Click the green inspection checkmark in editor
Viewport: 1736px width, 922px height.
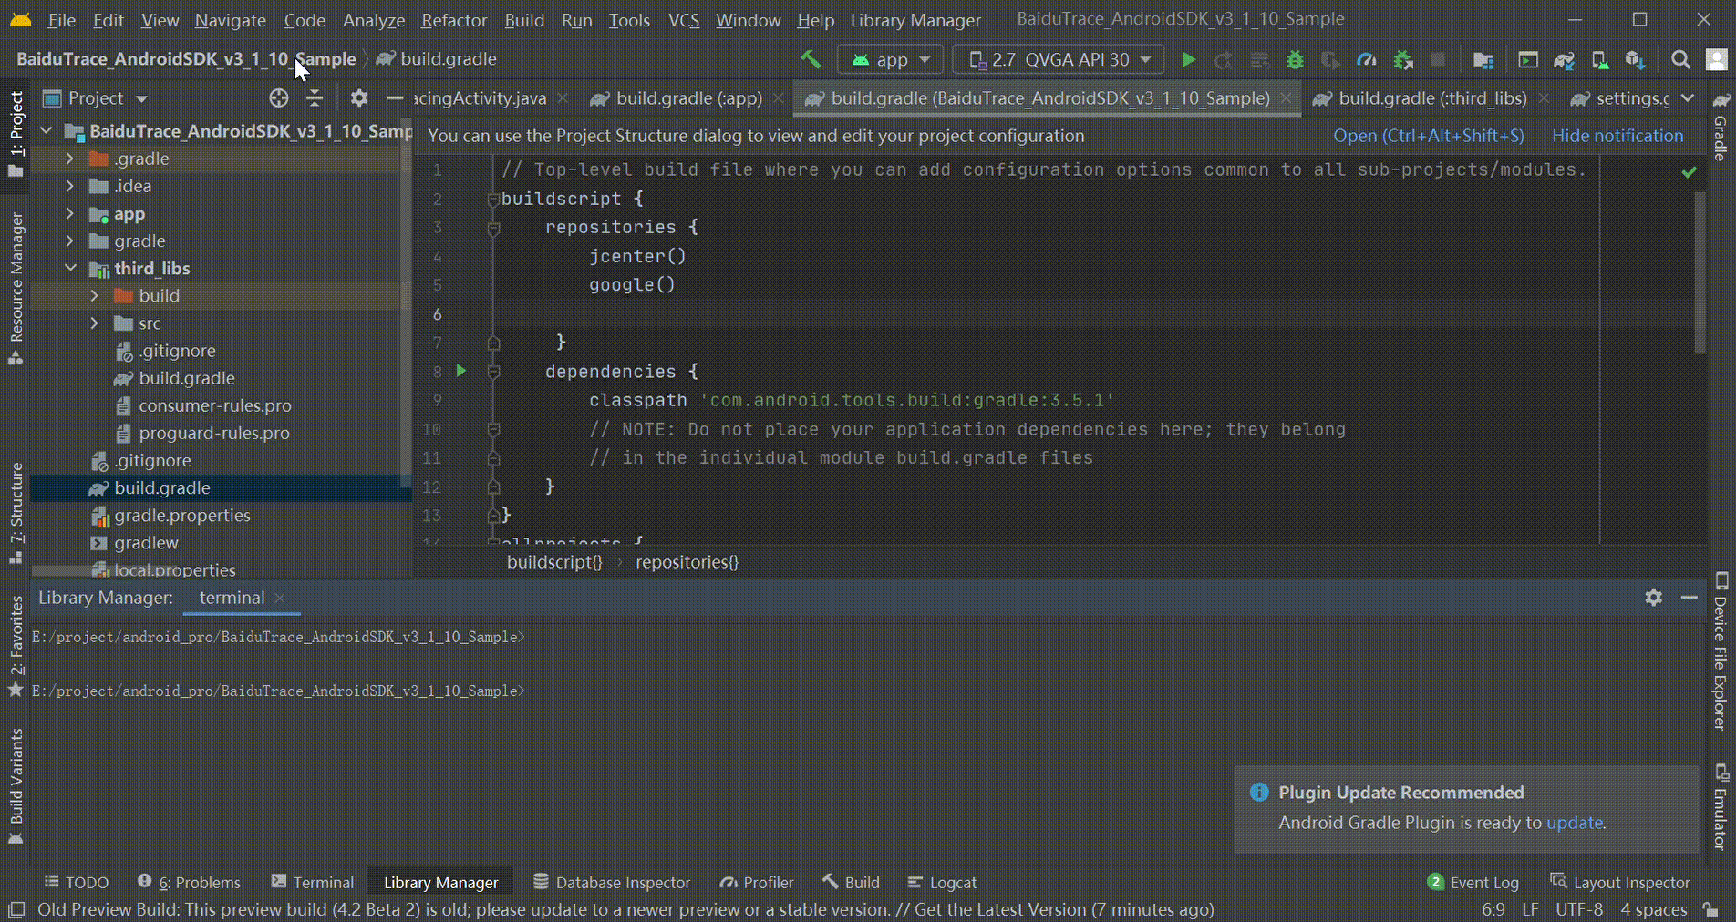(x=1689, y=171)
